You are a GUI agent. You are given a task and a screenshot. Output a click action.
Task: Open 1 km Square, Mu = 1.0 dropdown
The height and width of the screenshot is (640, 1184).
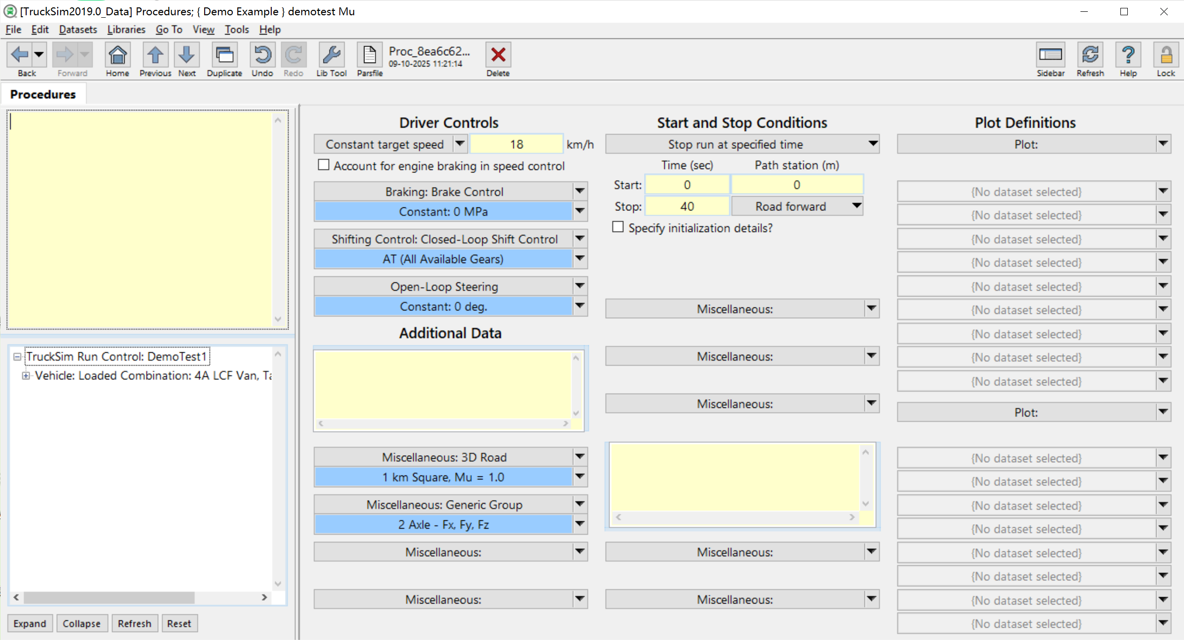coord(579,476)
